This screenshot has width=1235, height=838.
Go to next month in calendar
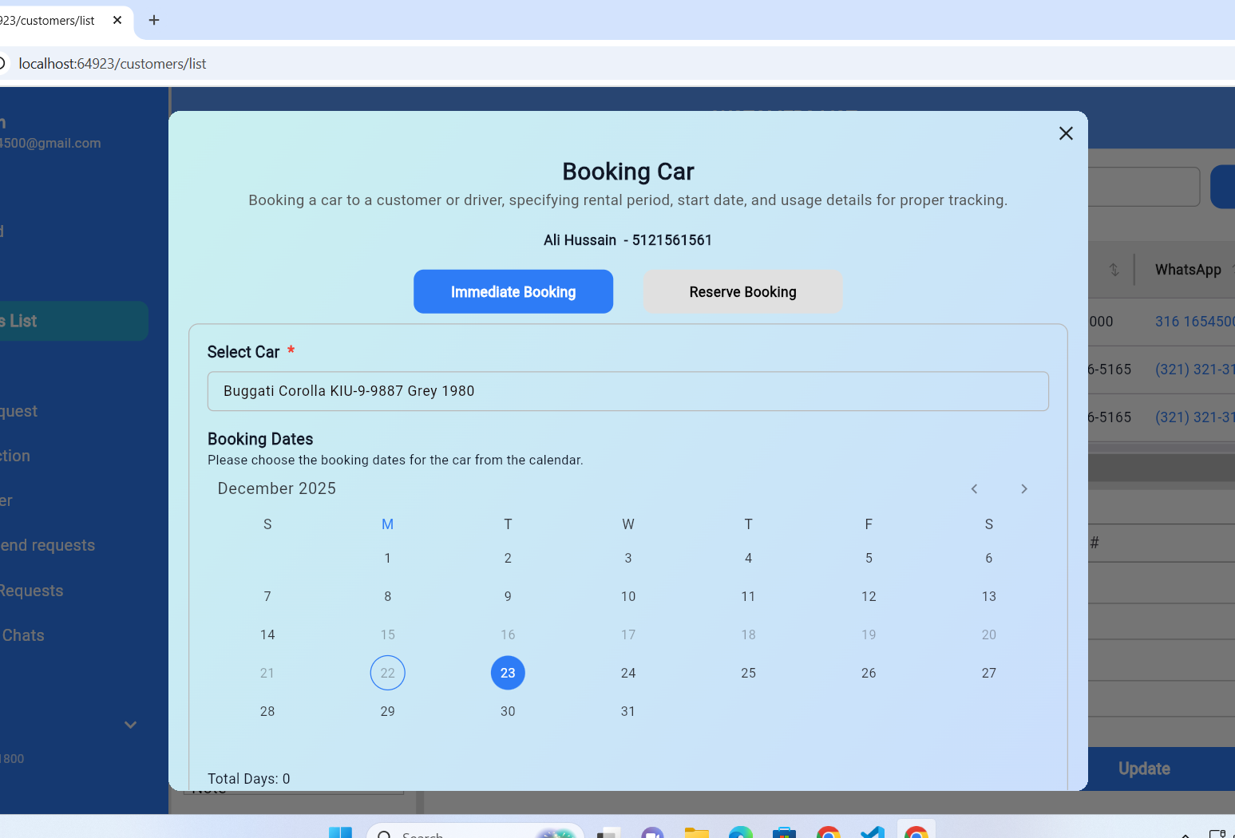point(1023,488)
